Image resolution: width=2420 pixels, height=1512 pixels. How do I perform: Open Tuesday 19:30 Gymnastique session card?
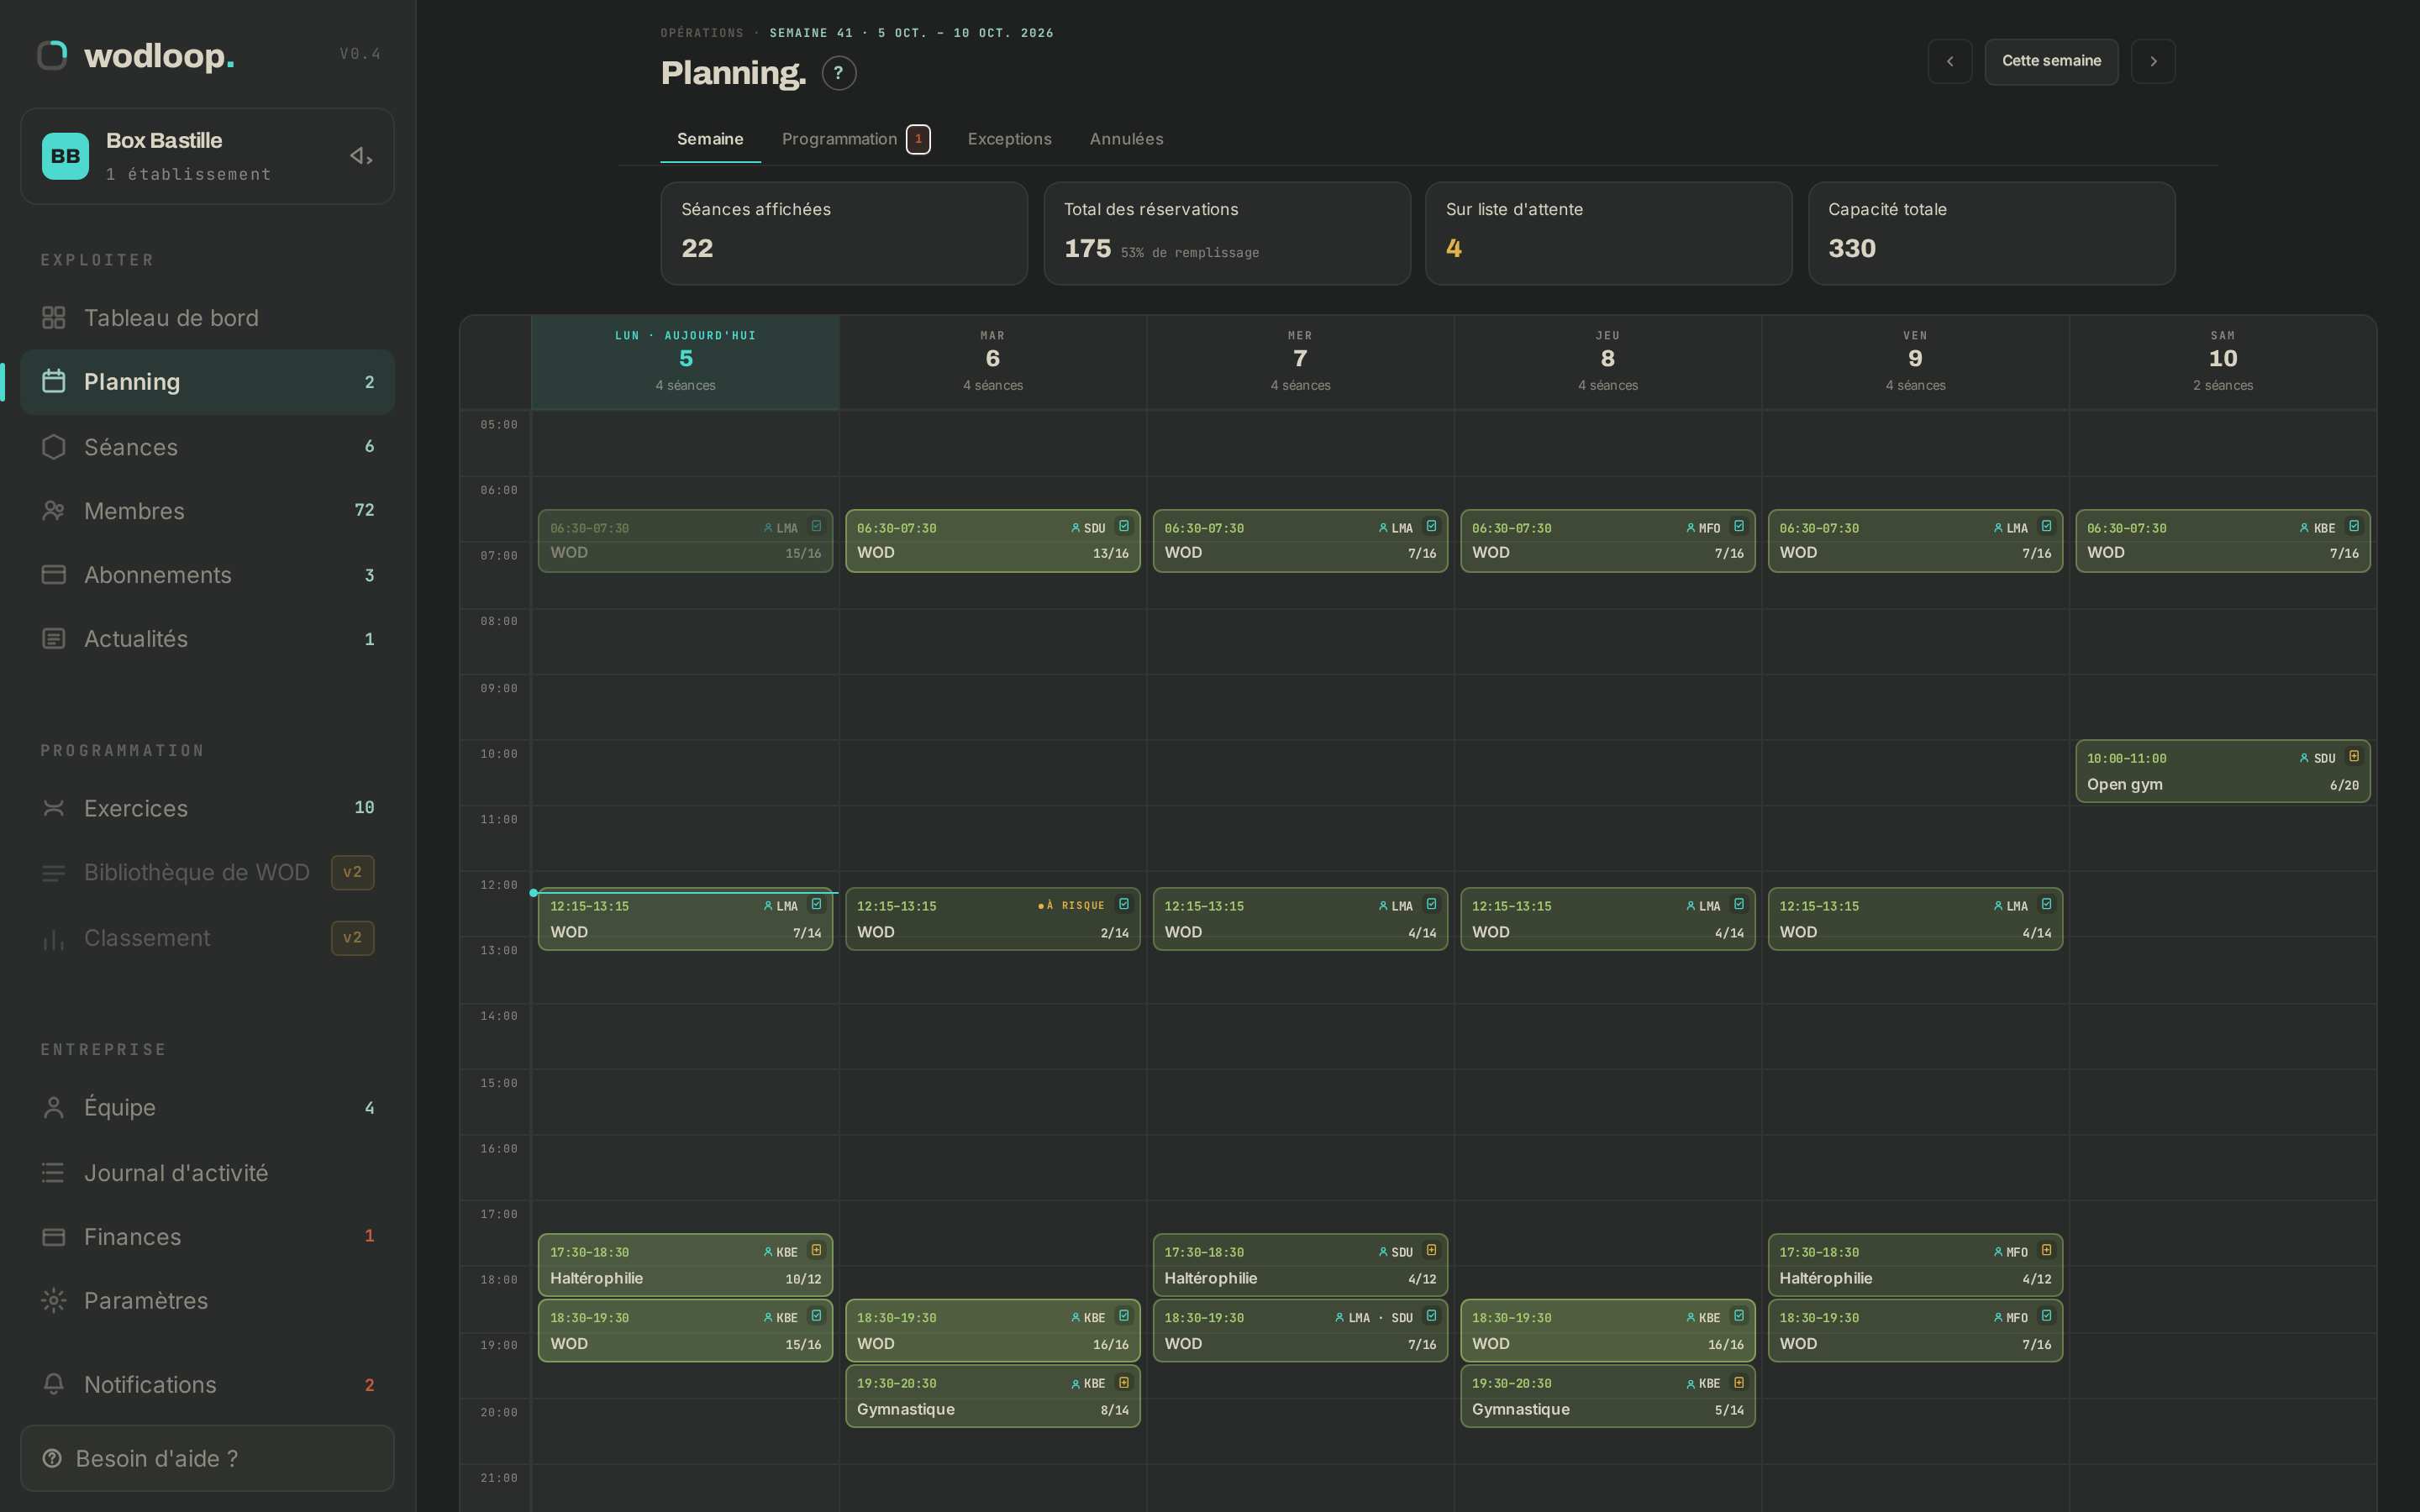pos(992,1396)
